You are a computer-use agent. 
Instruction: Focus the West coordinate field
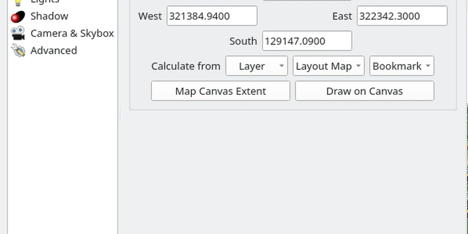(212, 16)
